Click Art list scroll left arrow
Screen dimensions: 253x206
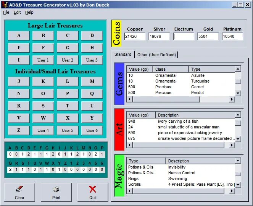pos(130,145)
